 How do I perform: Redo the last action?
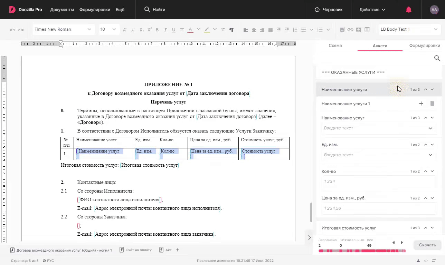click(x=21, y=30)
